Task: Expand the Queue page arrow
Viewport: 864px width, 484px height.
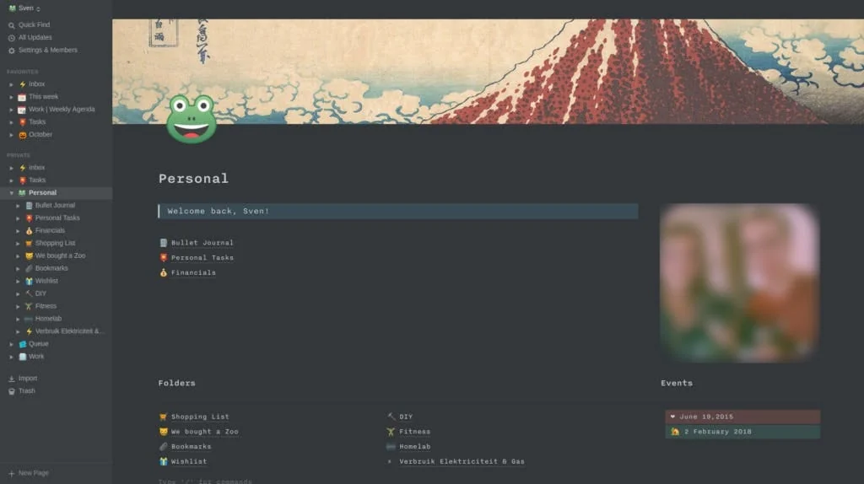Action: [11, 345]
